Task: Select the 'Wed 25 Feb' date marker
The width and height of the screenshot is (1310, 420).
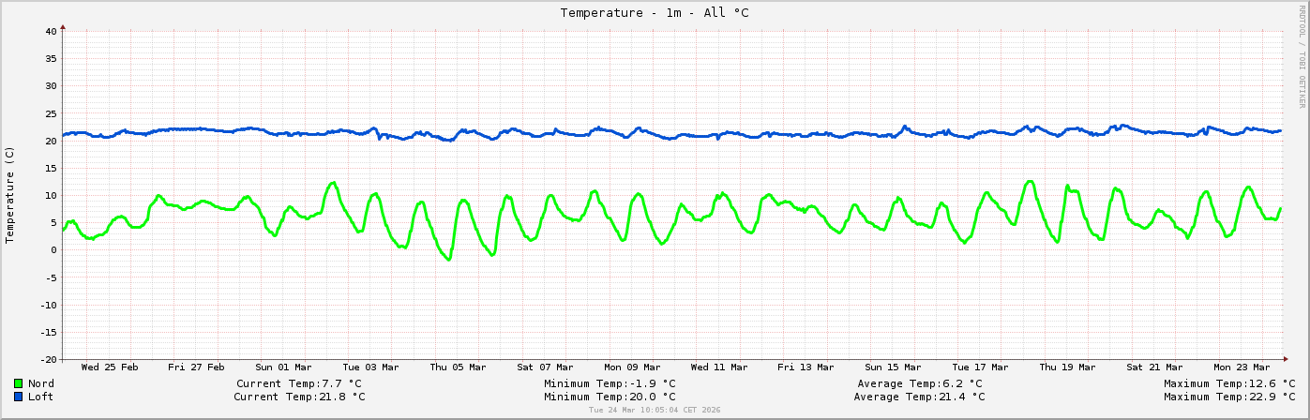Action: click(x=110, y=367)
